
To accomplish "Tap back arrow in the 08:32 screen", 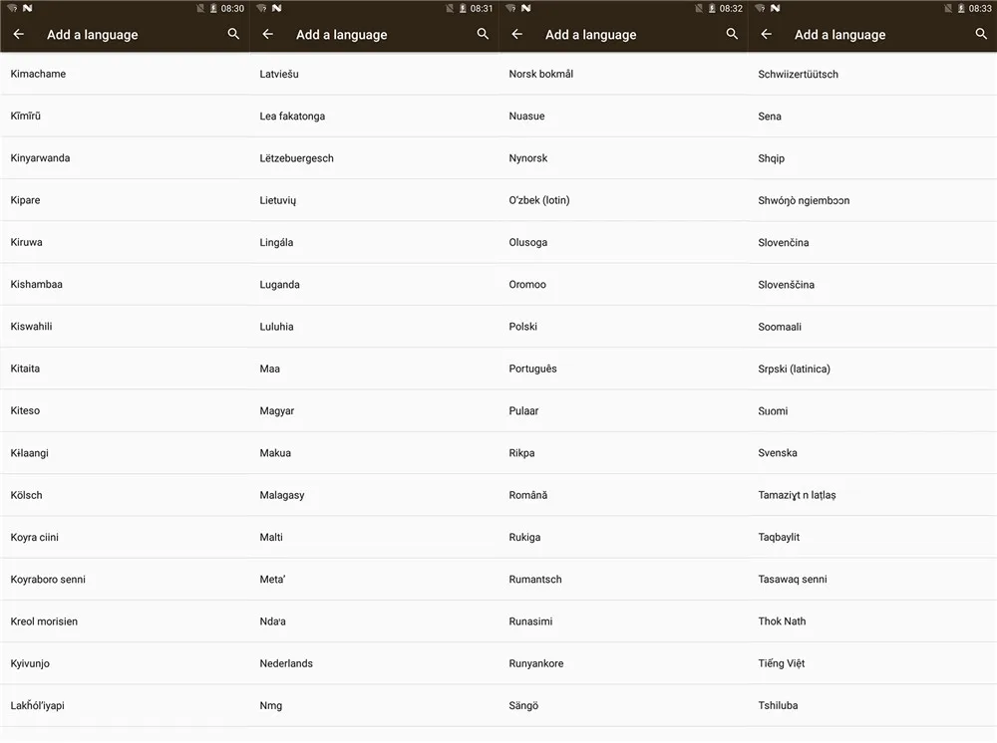I will [x=516, y=34].
